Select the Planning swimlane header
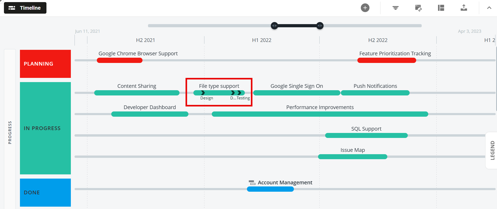Viewport: 497px width, 209px height. pos(45,64)
